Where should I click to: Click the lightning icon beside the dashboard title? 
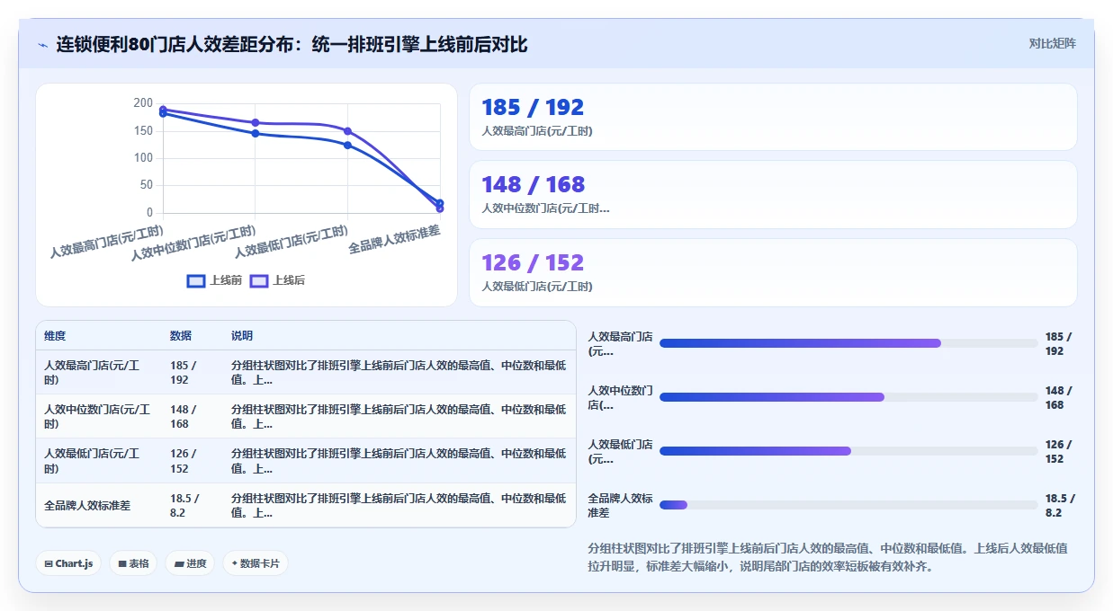pyautogui.click(x=42, y=45)
